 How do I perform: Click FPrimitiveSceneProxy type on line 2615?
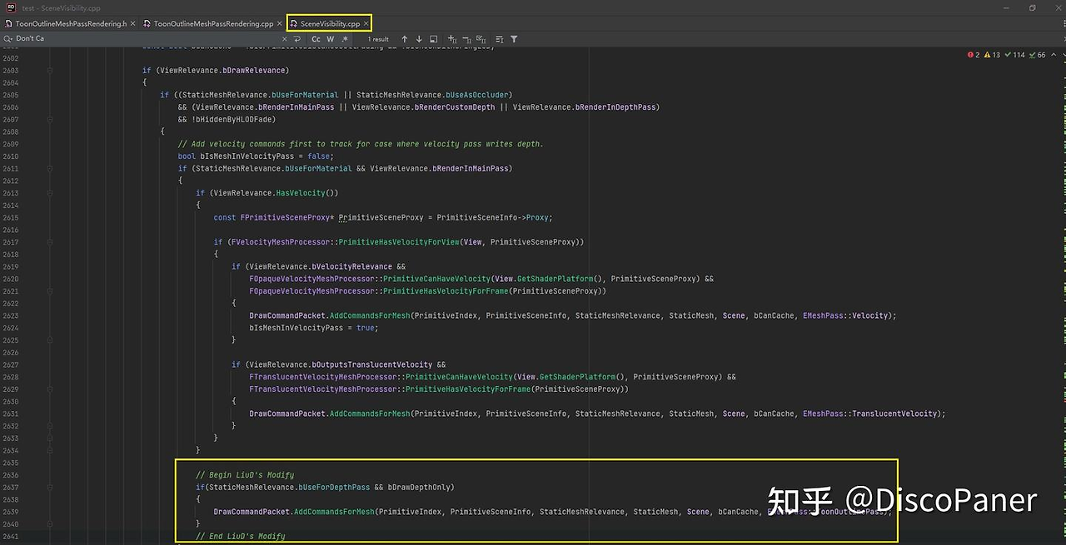coord(286,218)
